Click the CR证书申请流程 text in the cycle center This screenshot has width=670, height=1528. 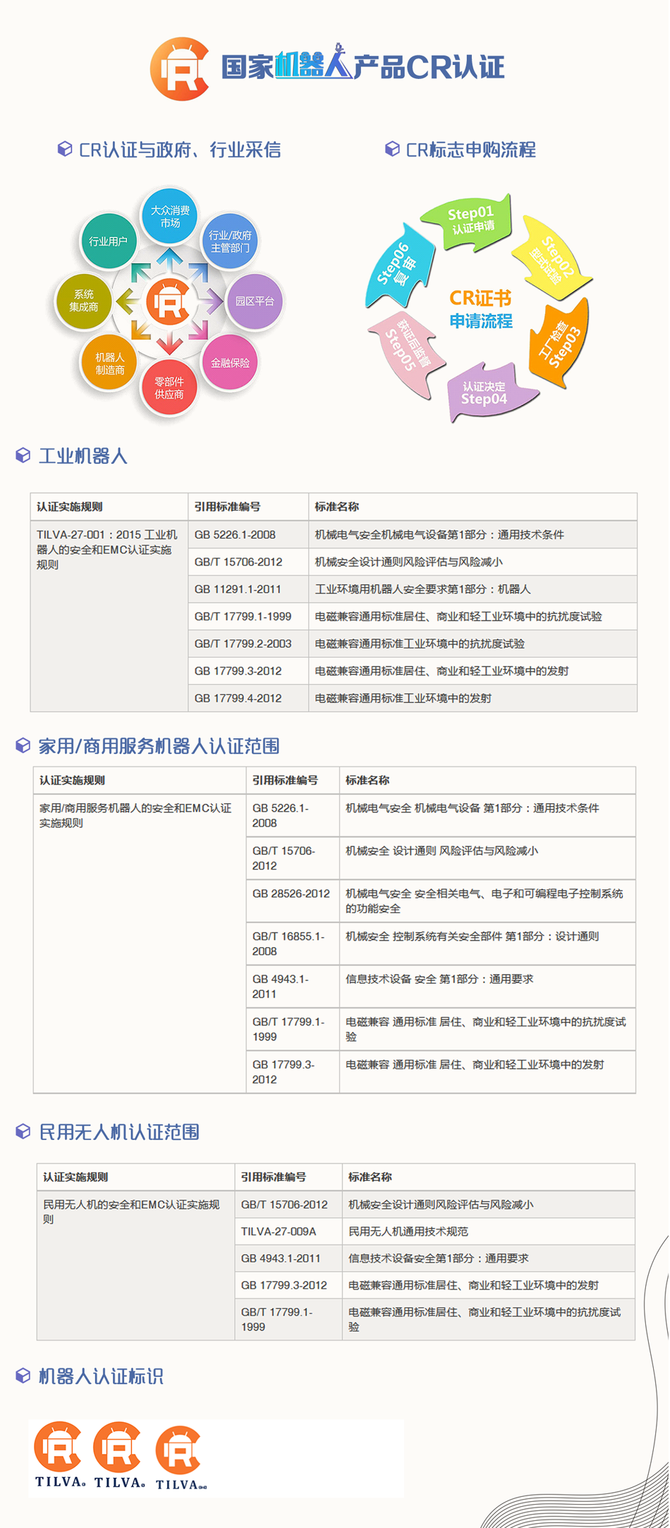tap(481, 309)
